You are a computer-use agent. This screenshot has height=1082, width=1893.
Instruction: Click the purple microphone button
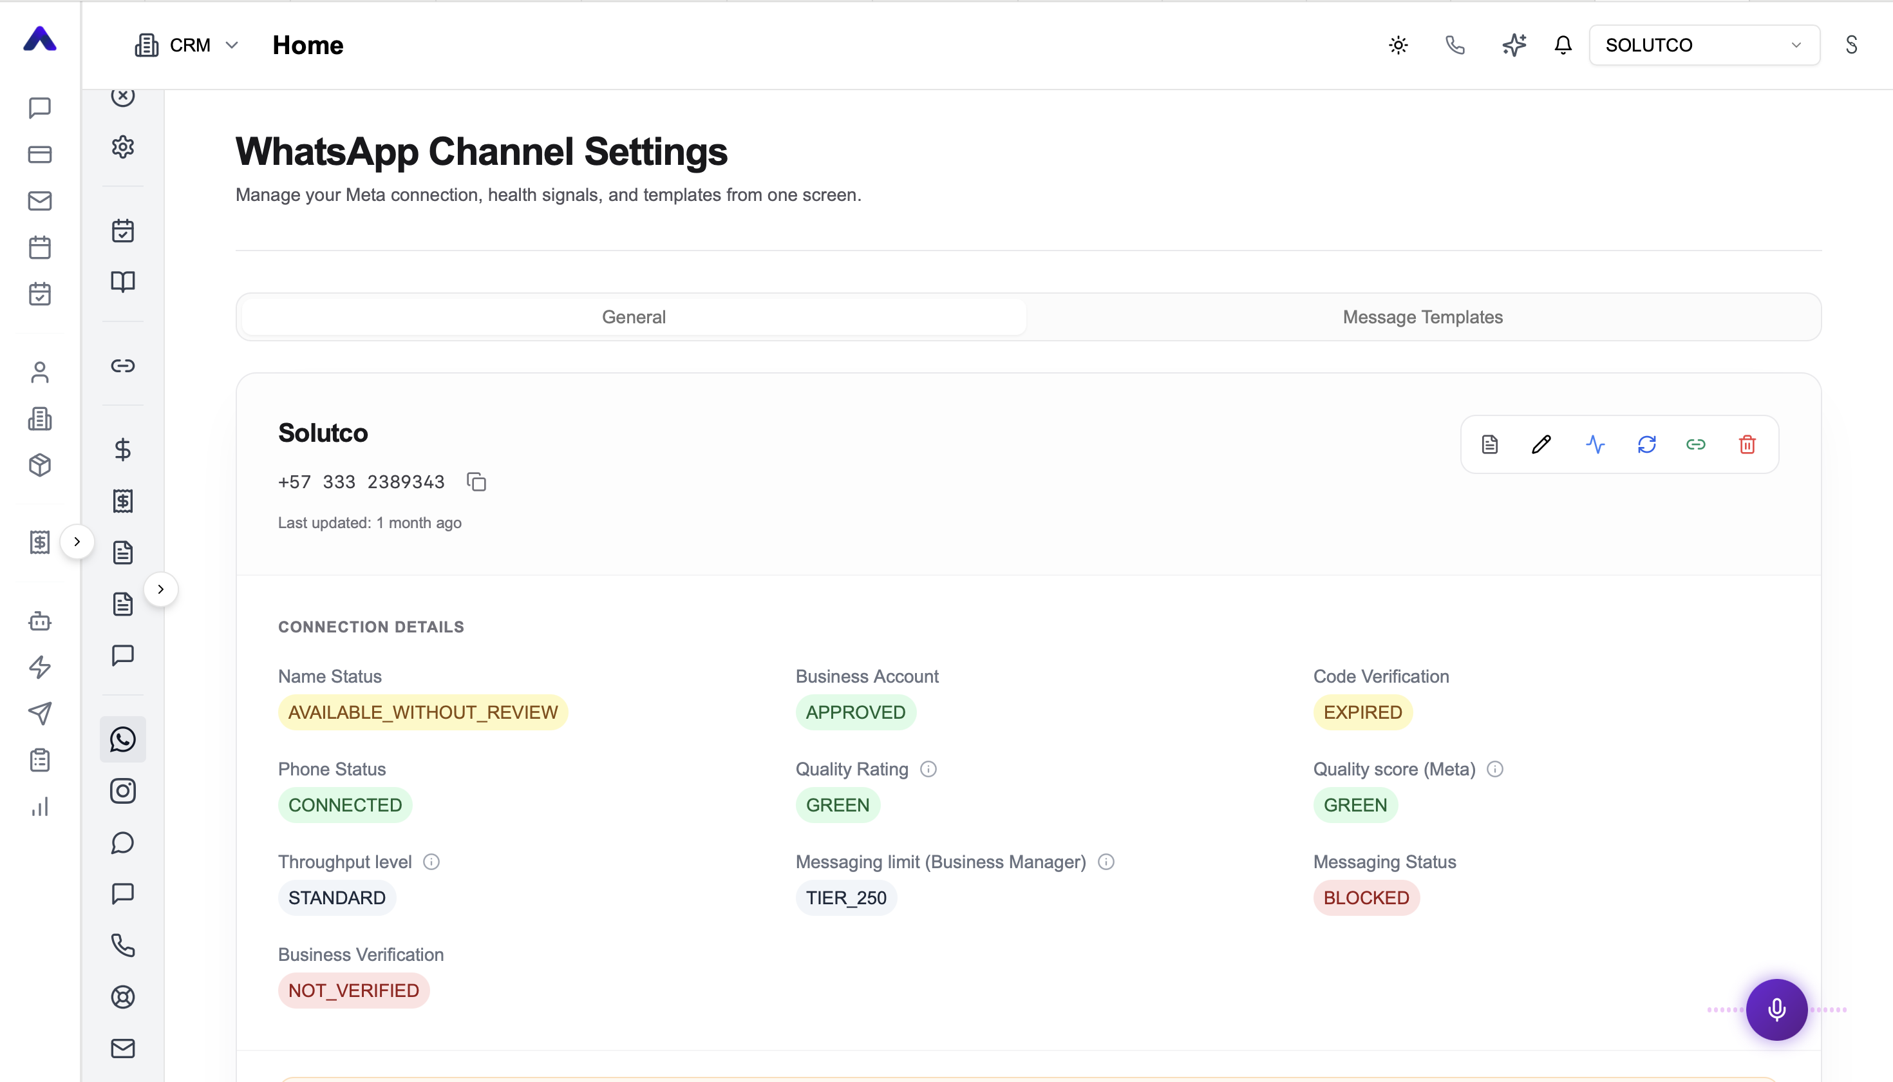click(x=1776, y=1009)
